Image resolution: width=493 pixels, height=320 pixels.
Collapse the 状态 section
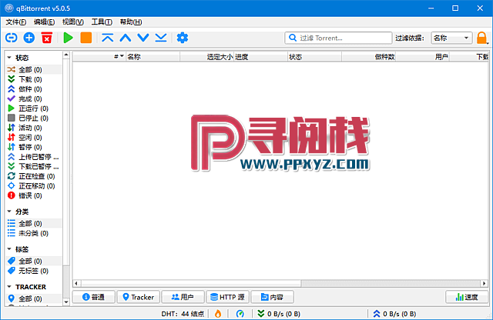pyautogui.click(x=9, y=58)
